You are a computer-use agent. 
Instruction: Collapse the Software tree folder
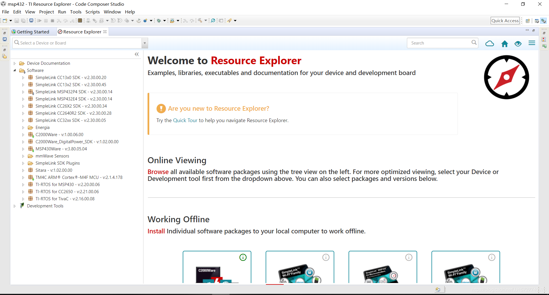[x=15, y=70]
